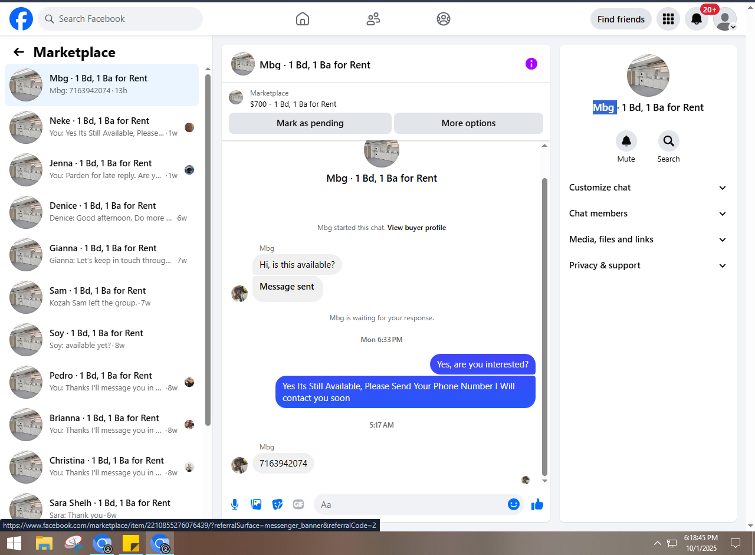Viewport: 755px width, 555px height.
Task: Choose a sticker with the sticker icon
Action: 277,504
